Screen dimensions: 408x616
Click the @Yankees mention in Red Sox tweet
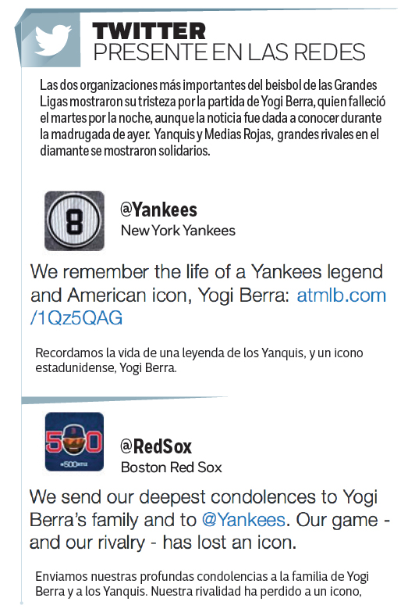pyautogui.click(x=243, y=520)
